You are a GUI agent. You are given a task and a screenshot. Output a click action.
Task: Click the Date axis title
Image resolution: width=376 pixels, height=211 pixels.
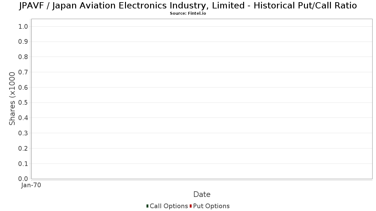pos(202,194)
